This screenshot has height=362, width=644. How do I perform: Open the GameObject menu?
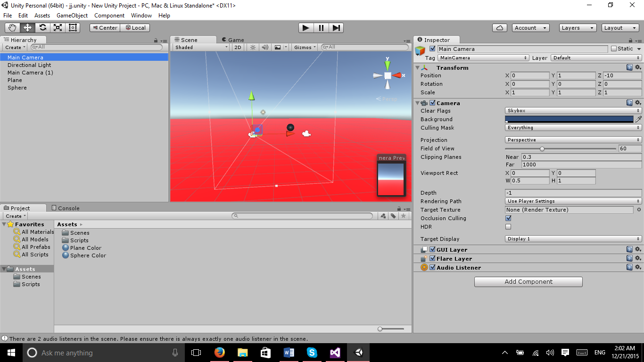[x=72, y=16]
